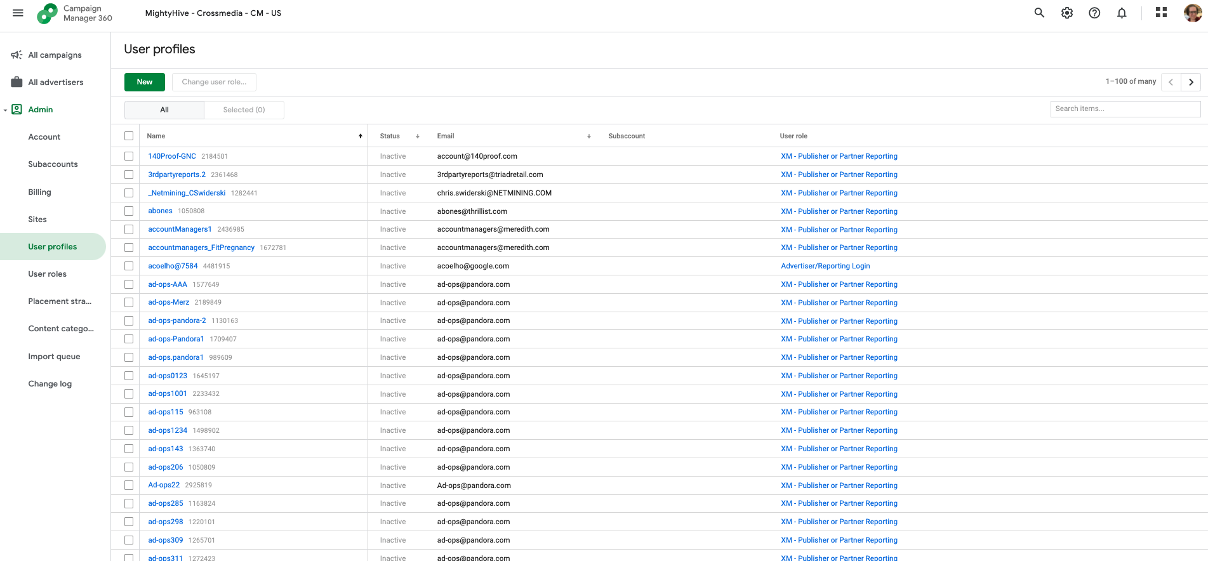The width and height of the screenshot is (1208, 561).
Task: Open Change log menu item
Action: tap(50, 384)
